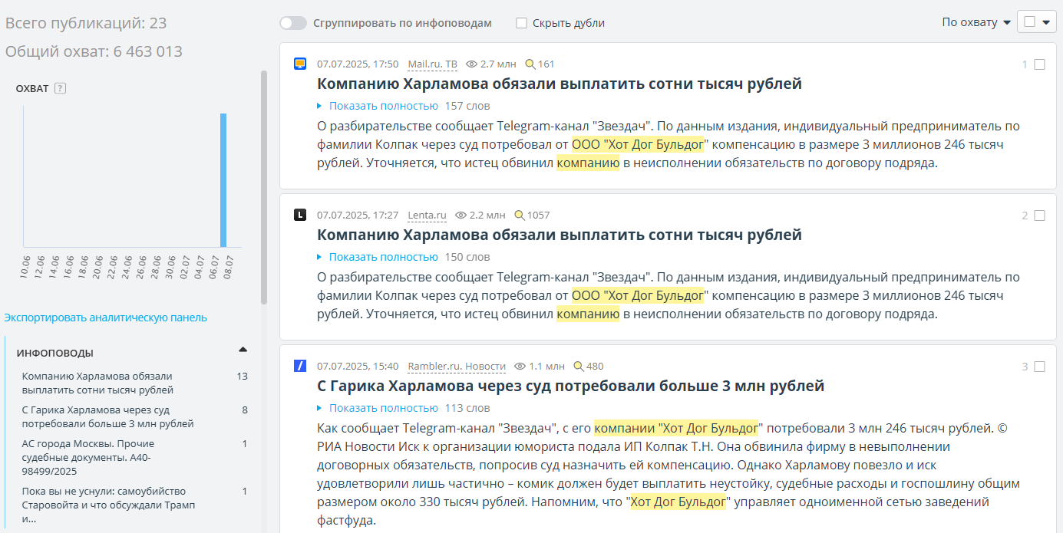Viewport: 1063px width, 533px height.
Task: Open Mail.ru article headline about Харламова
Action: point(560,84)
